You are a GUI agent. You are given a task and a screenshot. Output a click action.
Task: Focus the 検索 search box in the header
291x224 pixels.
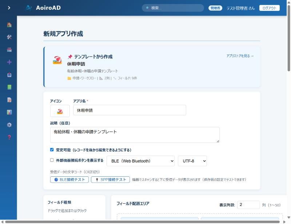point(173,8)
